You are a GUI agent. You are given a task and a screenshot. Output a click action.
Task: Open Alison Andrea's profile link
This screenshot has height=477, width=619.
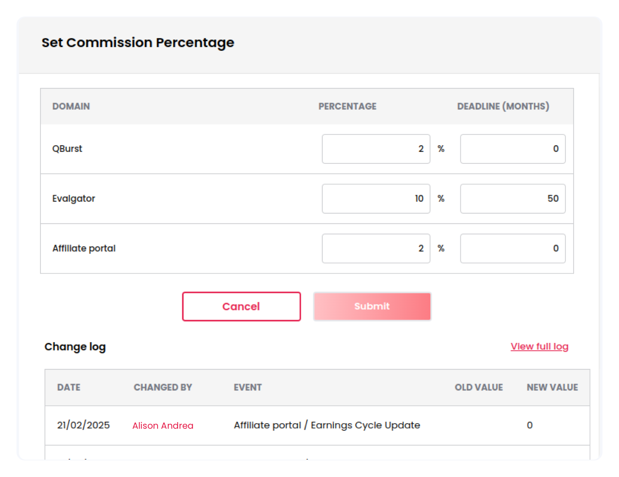pyautogui.click(x=163, y=425)
